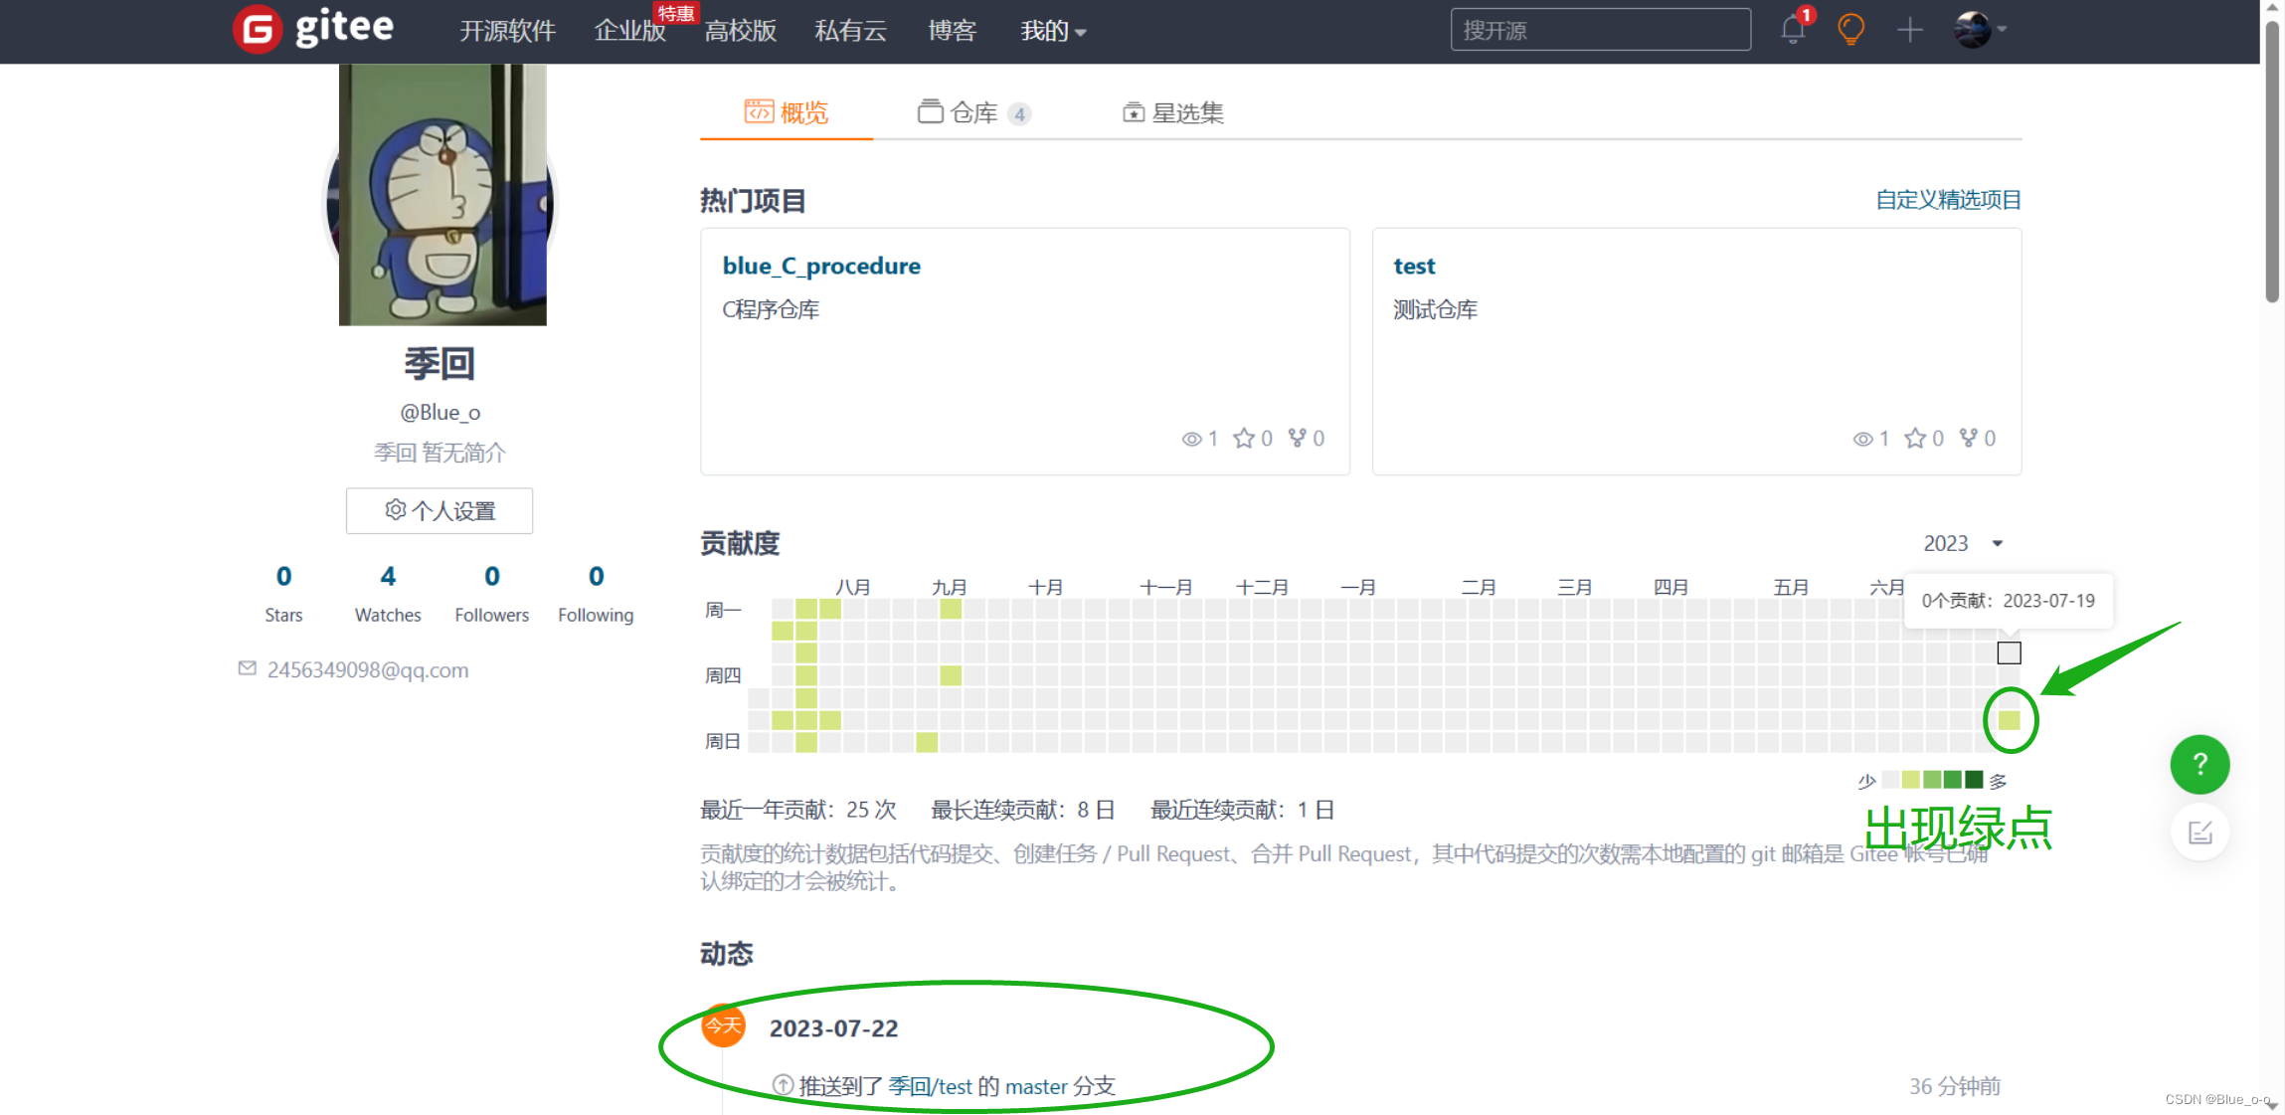Screen dimensions: 2285x1115
Task: Open the green help question button
Action: point(2199,764)
